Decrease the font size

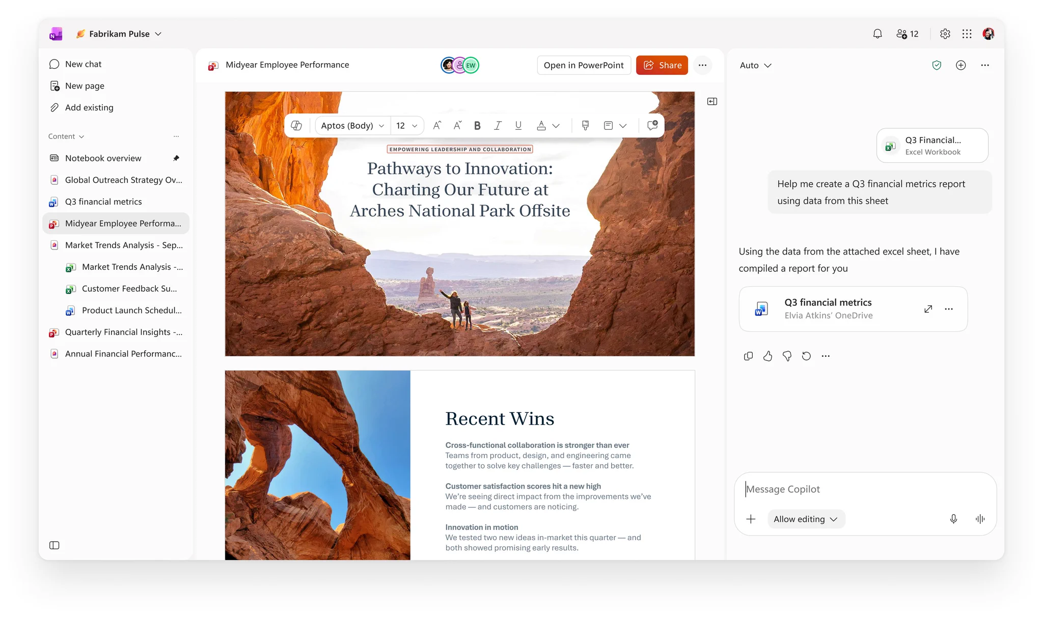(x=457, y=125)
